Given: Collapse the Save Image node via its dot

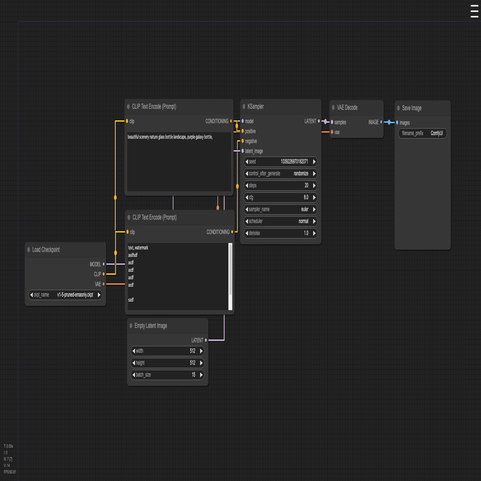Looking at the screenshot, I should click(x=399, y=108).
